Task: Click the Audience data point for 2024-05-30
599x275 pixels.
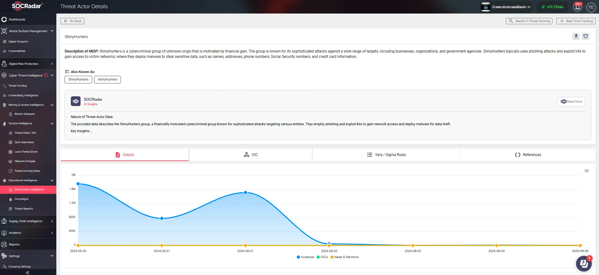Action: [78, 184]
